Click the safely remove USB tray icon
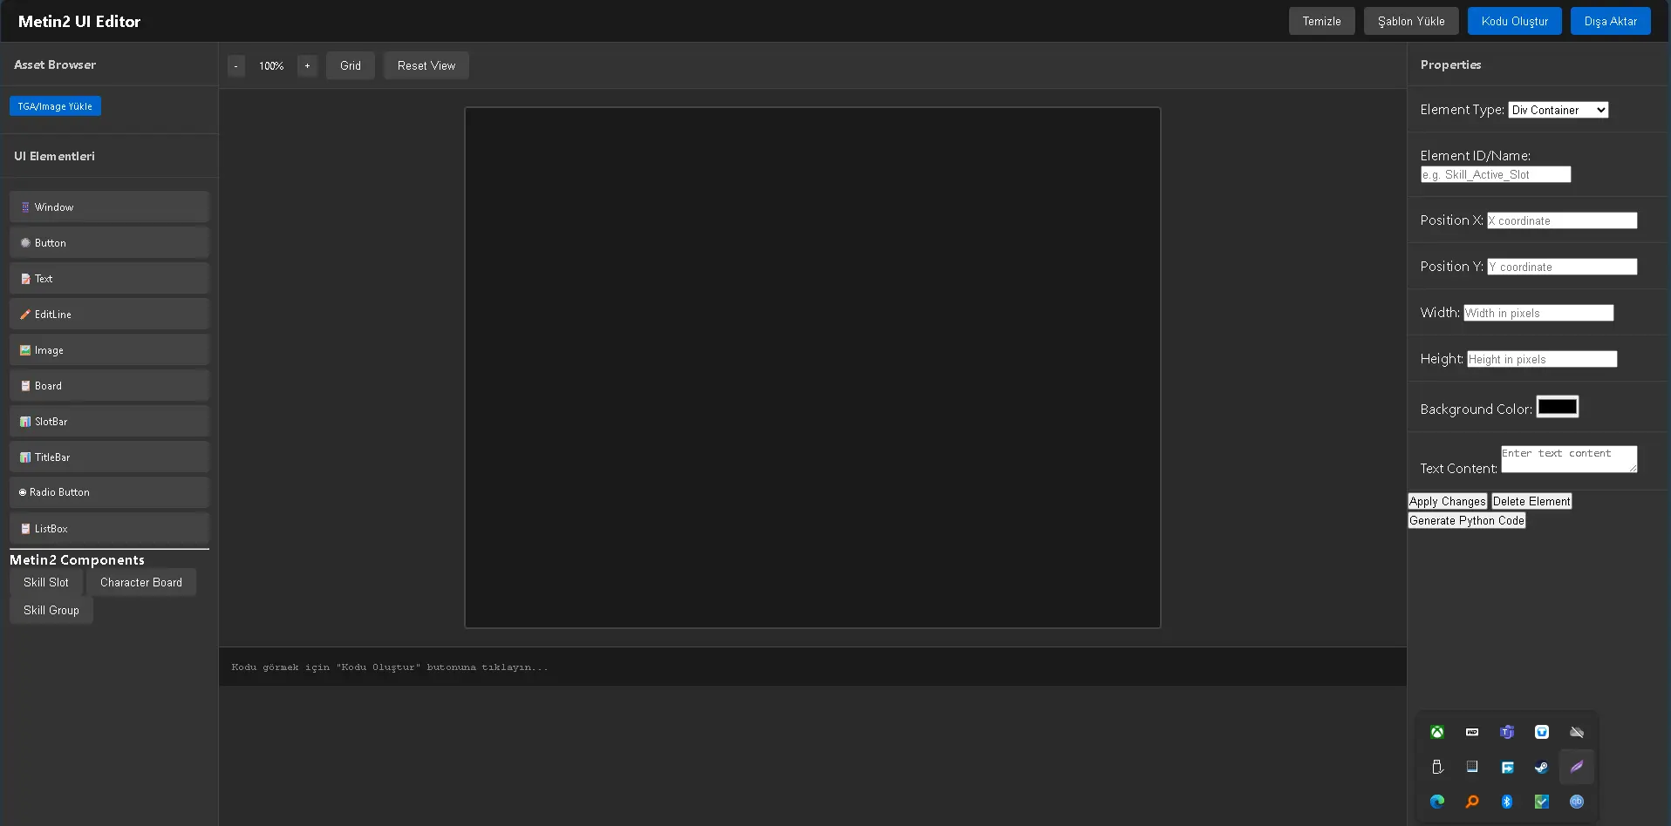This screenshot has height=826, width=1671. (x=1437, y=767)
